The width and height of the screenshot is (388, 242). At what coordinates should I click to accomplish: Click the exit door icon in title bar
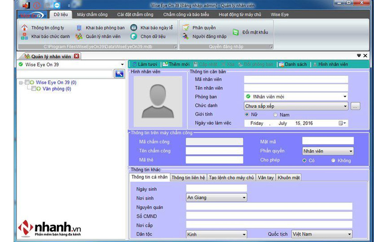click(26, 5)
